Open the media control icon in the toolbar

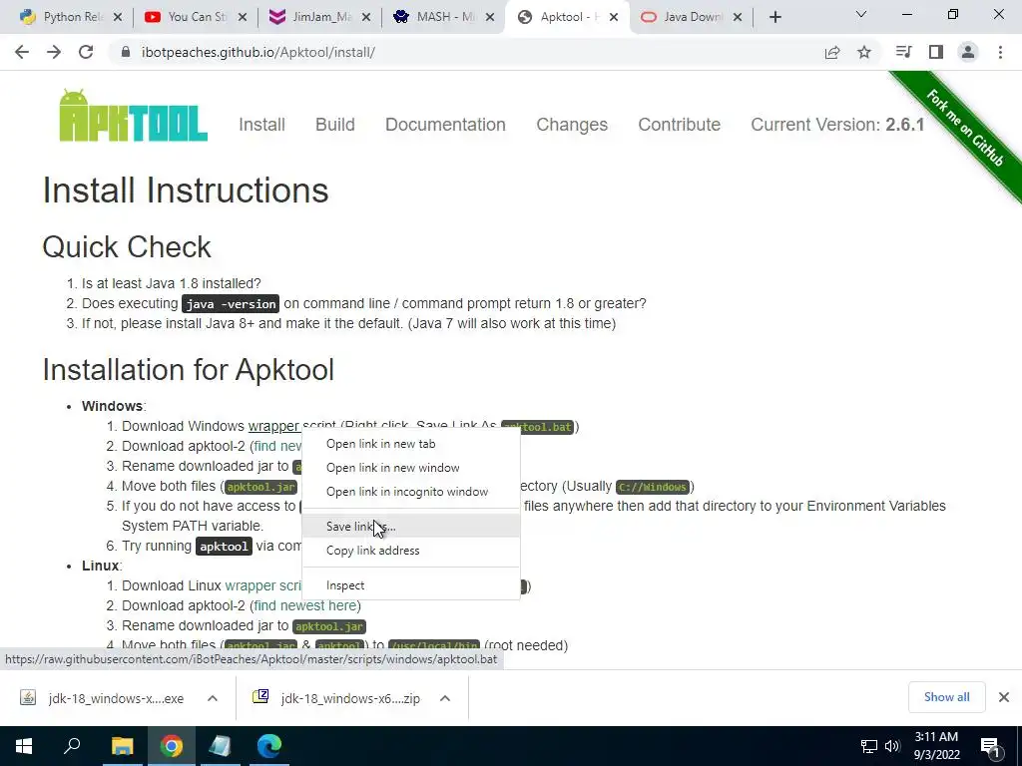coord(903,52)
